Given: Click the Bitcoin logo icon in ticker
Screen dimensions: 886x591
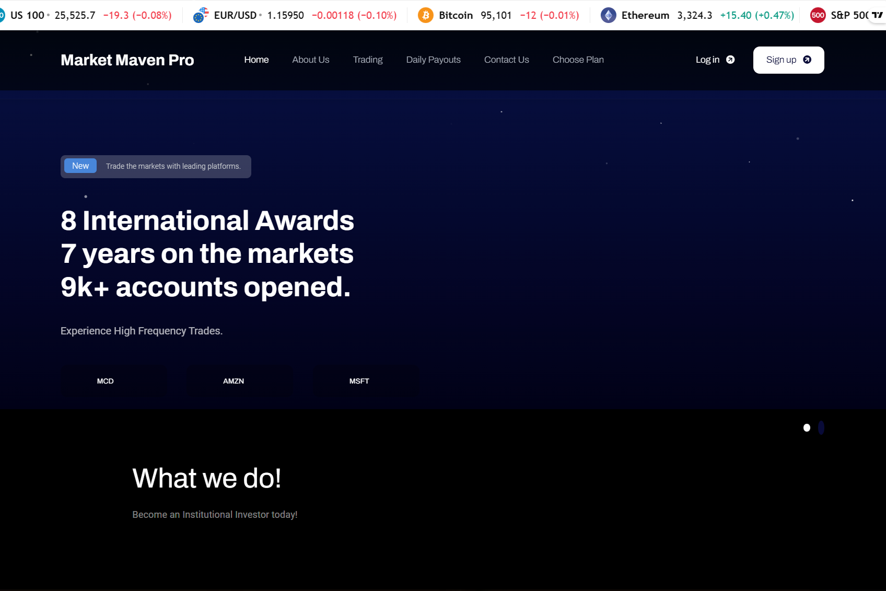Looking at the screenshot, I should 425,15.
